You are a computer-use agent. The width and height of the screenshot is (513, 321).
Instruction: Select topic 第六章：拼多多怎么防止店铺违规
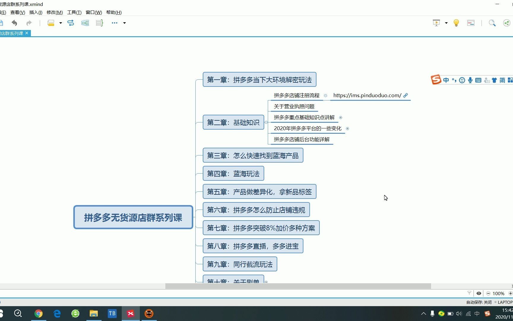pyautogui.click(x=256, y=210)
